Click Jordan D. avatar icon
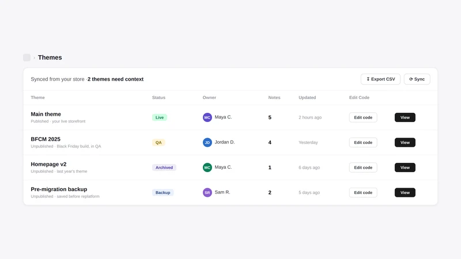 pos(207,142)
